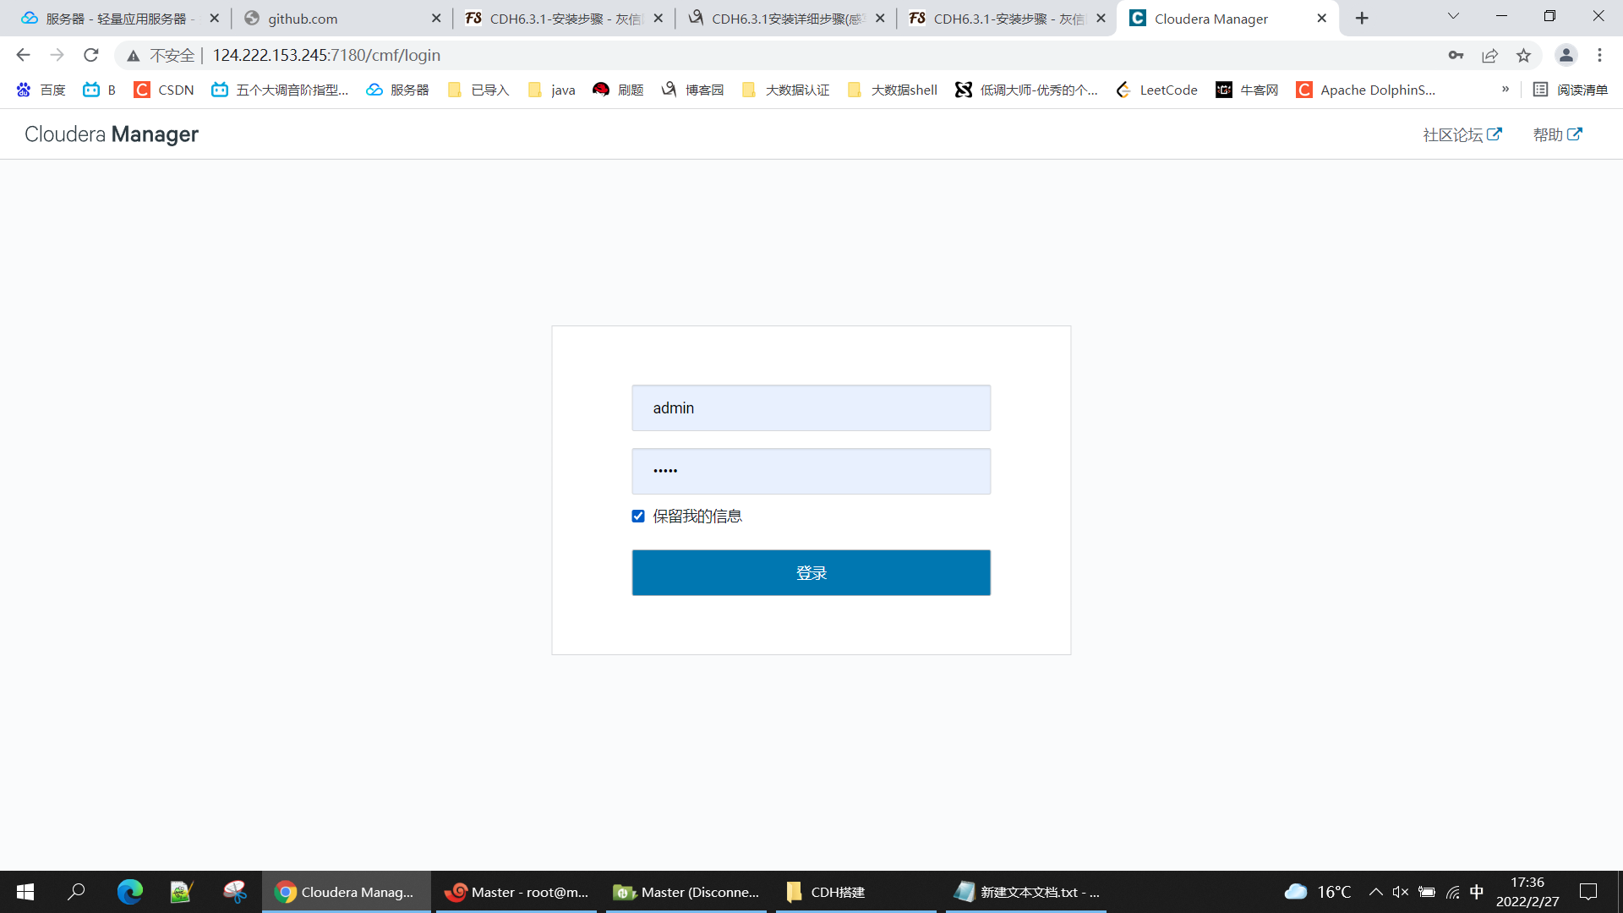The width and height of the screenshot is (1623, 913).
Task: Open Microsoft Edge from the taskbar
Action: point(129,892)
